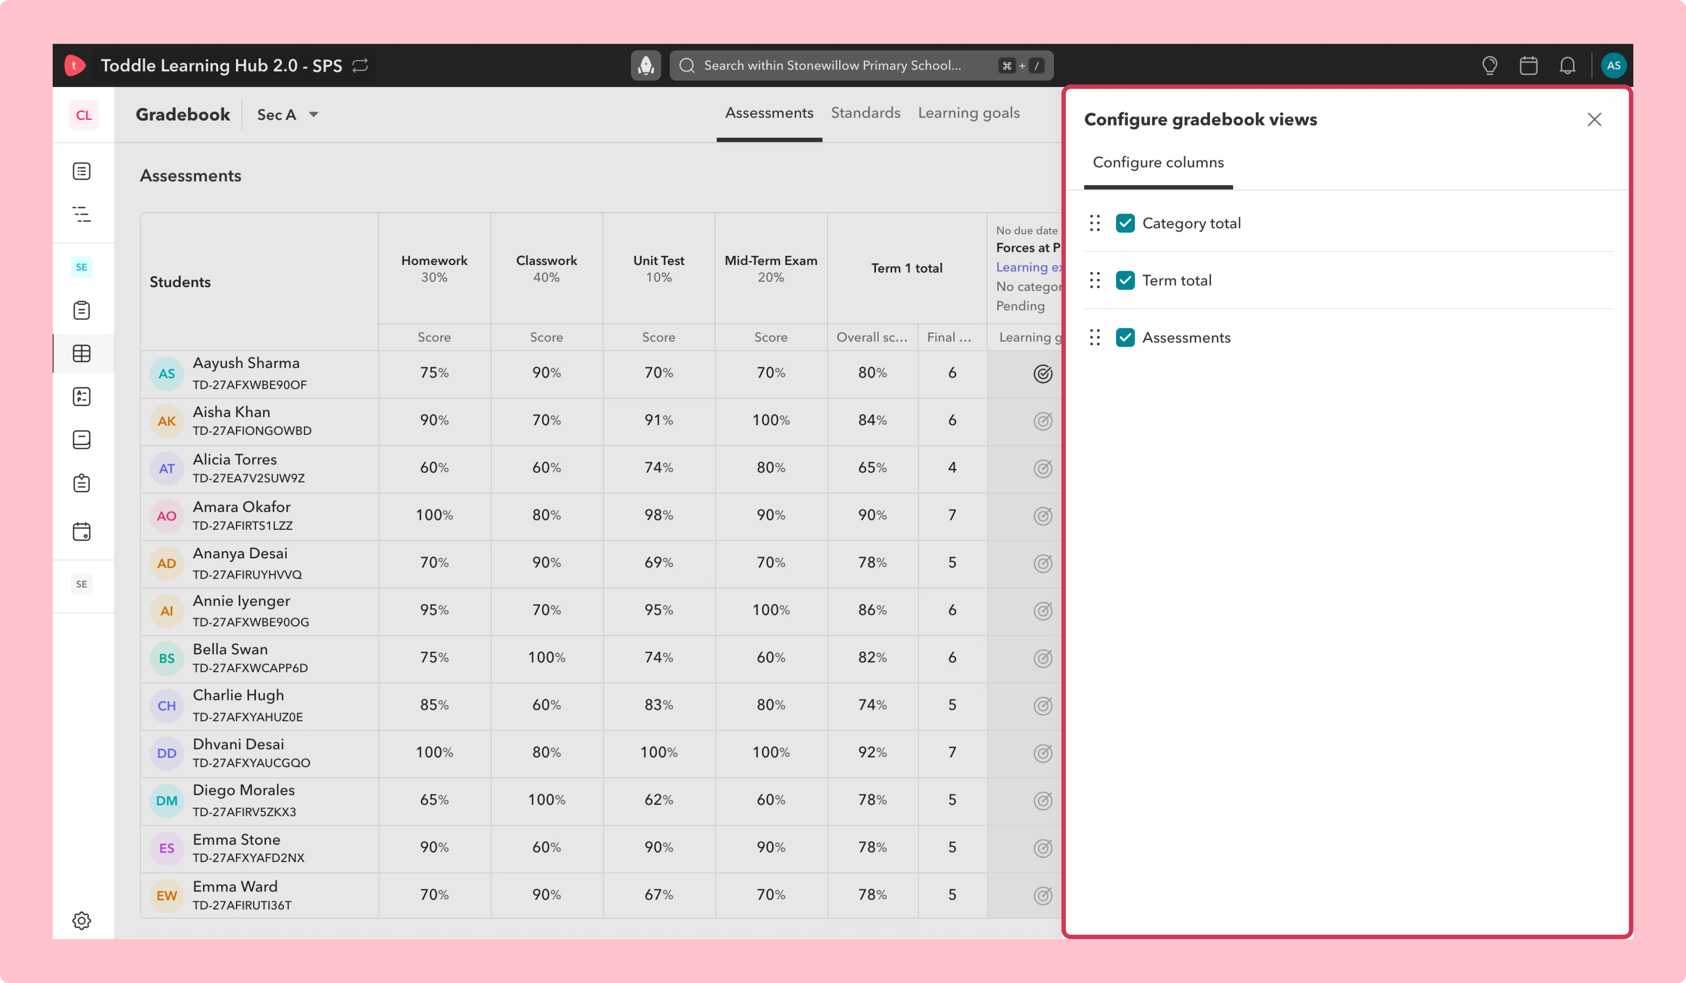The height and width of the screenshot is (983, 1686).
Task: Click the CL class badge in sidebar
Action: pyautogui.click(x=84, y=115)
